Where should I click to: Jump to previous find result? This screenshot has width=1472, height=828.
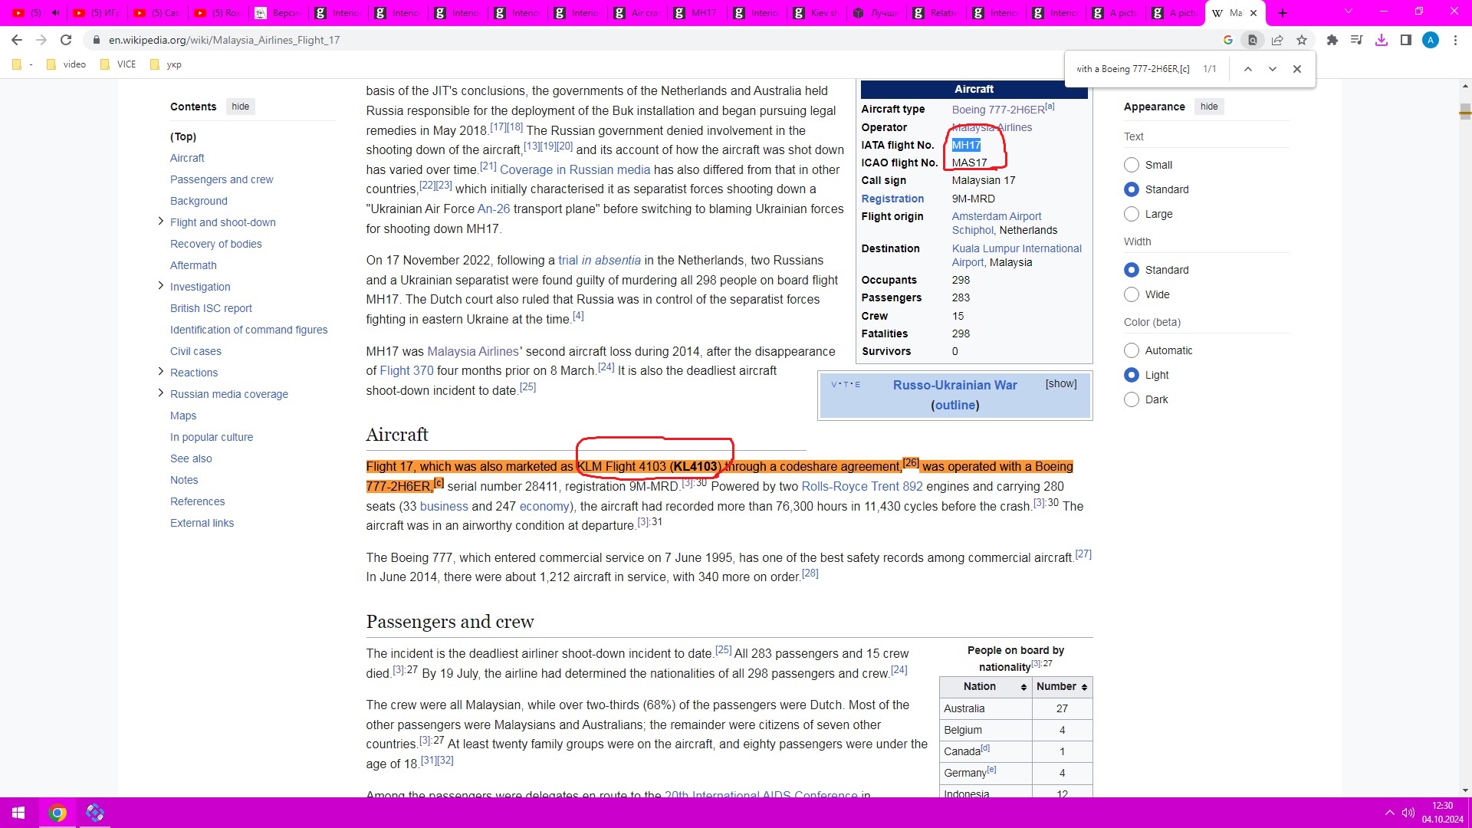point(1248,69)
